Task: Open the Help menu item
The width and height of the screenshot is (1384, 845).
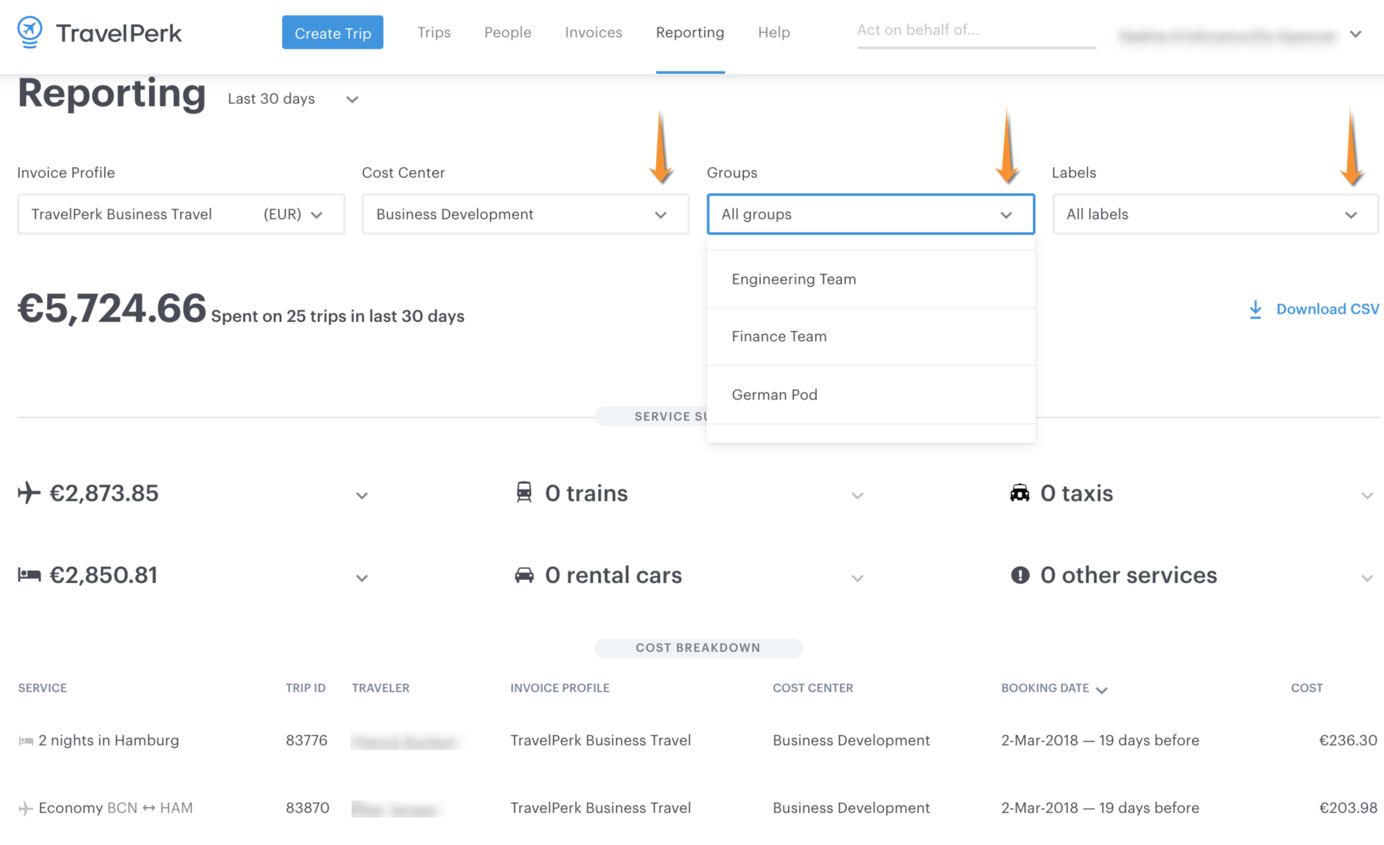Action: tap(774, 32)
